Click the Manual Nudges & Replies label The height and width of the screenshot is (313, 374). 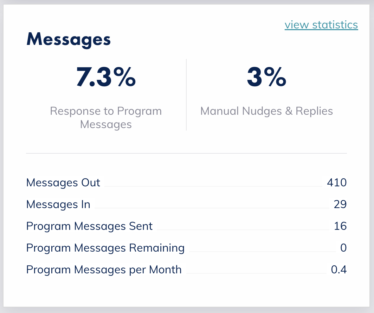266,111
